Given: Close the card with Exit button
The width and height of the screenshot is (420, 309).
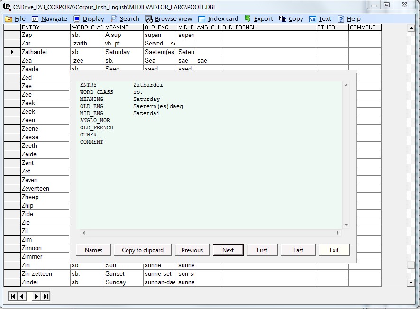Looking at the screenshot, I should (x=334, y=250).
